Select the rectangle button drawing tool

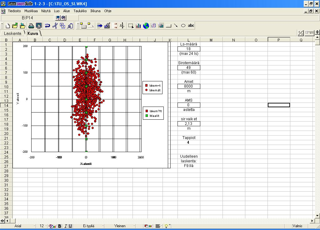pyautogui.click(x=168, y=26)
